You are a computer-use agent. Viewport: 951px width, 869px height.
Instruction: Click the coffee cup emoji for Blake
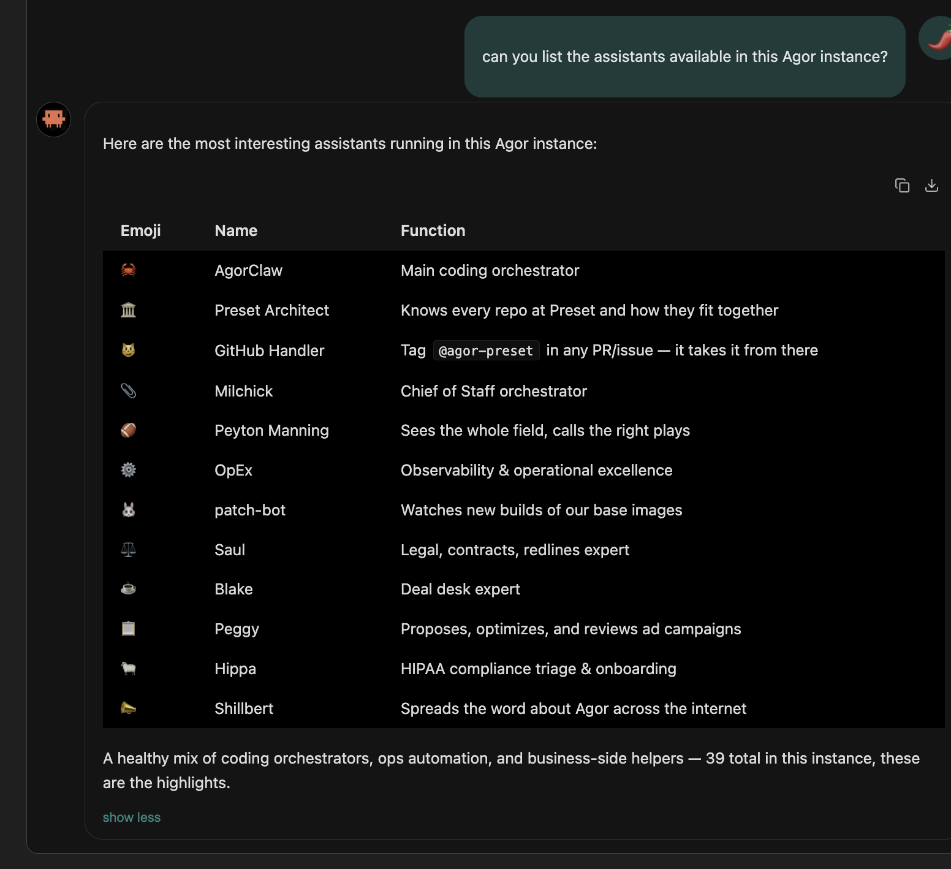pyautogui.click(x=128, y=589)
